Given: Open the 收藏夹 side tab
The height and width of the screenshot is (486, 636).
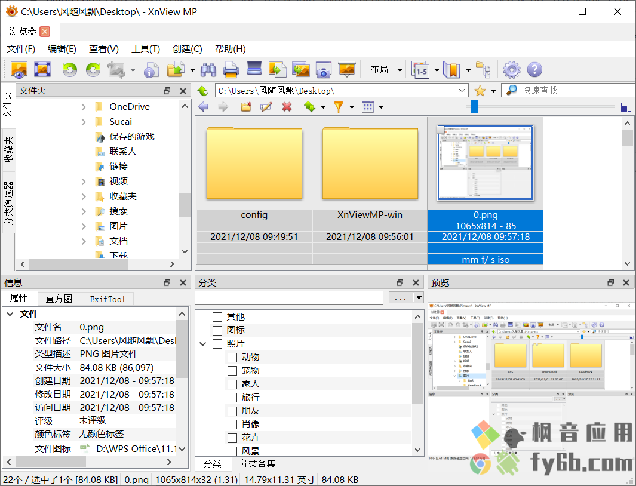Looking at the screenshot, I should pos(8,150).
